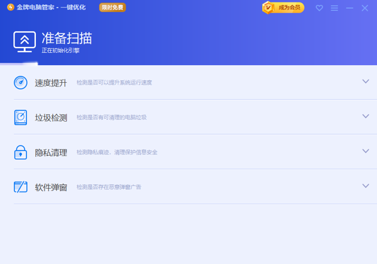The width and height of the screenshot is (377, 264).
Task: Click the scan monitor icon beside 准备扫描
Action: click(x=25, y=40)
